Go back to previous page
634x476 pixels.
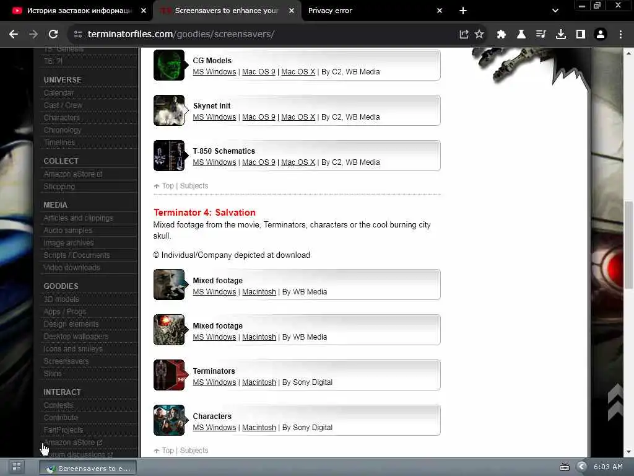coord(14,35)
